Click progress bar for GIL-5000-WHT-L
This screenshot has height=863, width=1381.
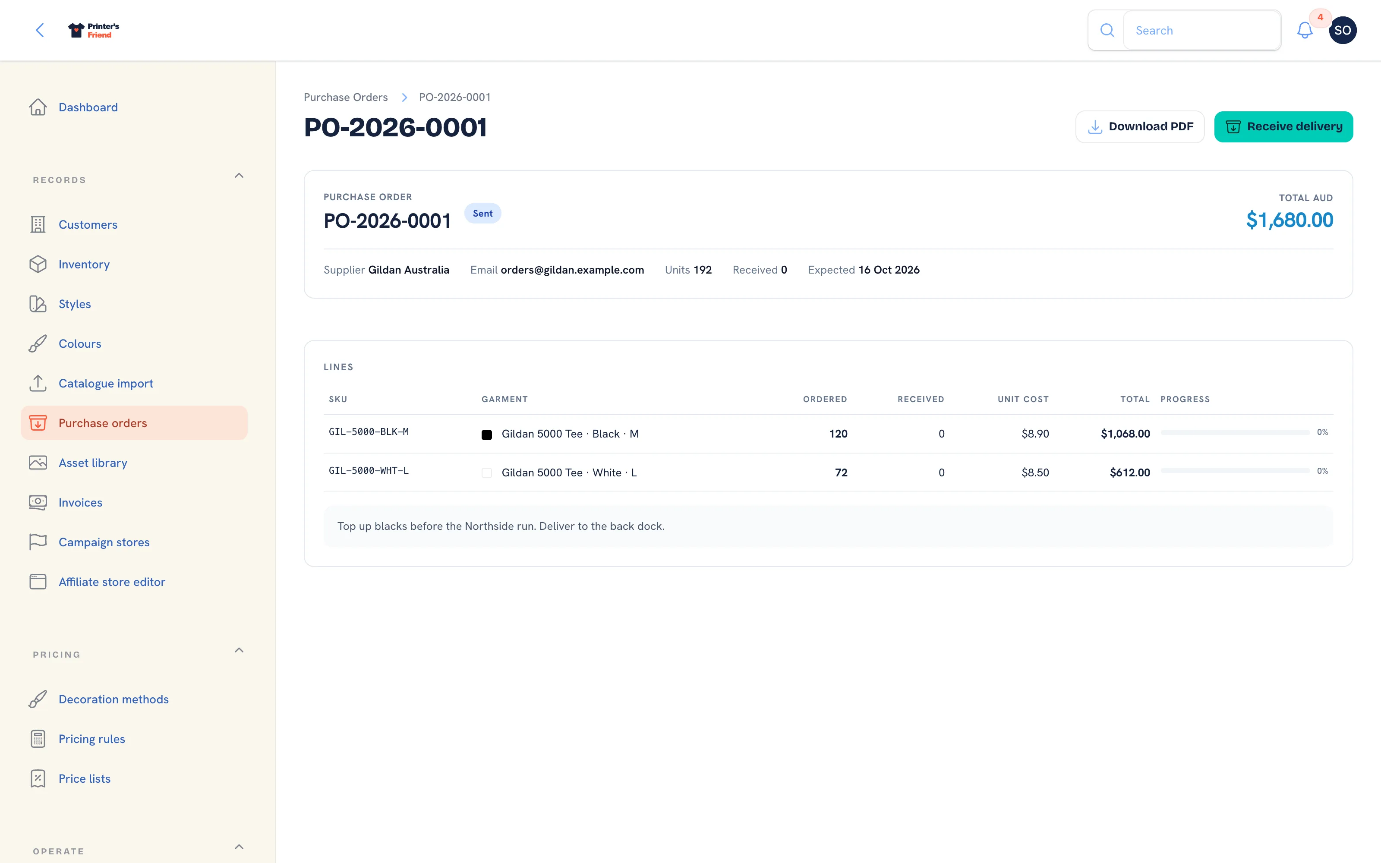pyautogui.click(x=1235, y=471)
